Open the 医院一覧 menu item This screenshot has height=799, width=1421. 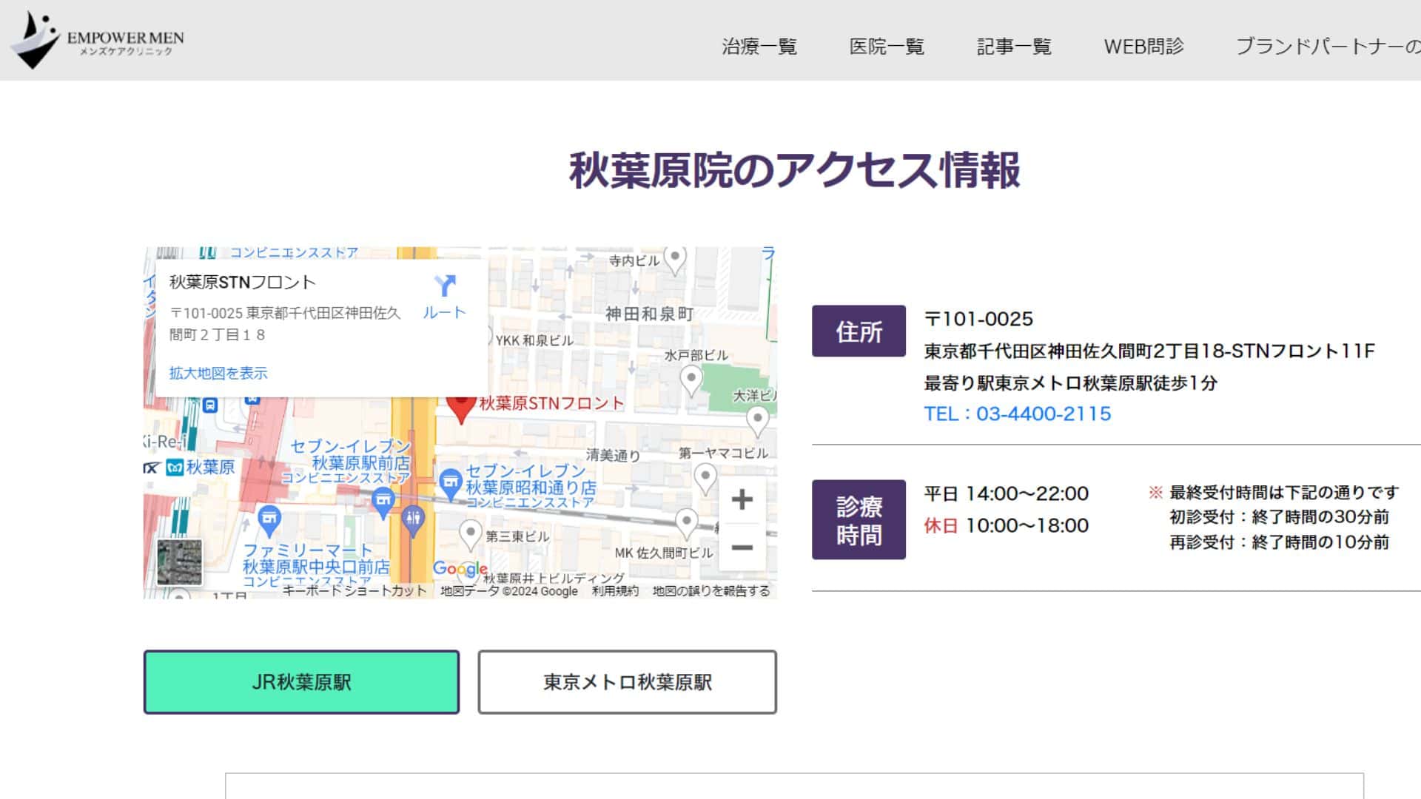point(887,47)
